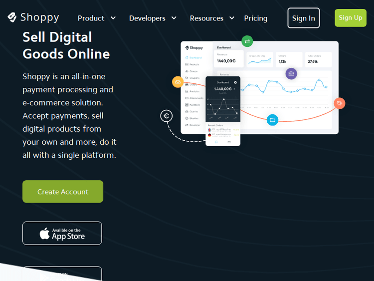Screen dimensions: 374x281
Task: Click the Orders Per Day chart card
Action: (260, 59)
